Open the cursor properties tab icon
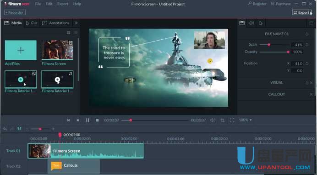The height and width of the screenshot is (175, 317). click(x=261, y=23)
